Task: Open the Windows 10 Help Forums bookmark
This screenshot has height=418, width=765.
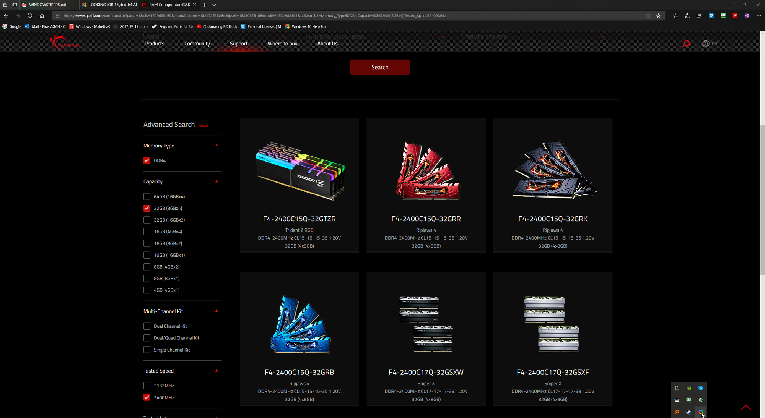Action: coord(305,26)
